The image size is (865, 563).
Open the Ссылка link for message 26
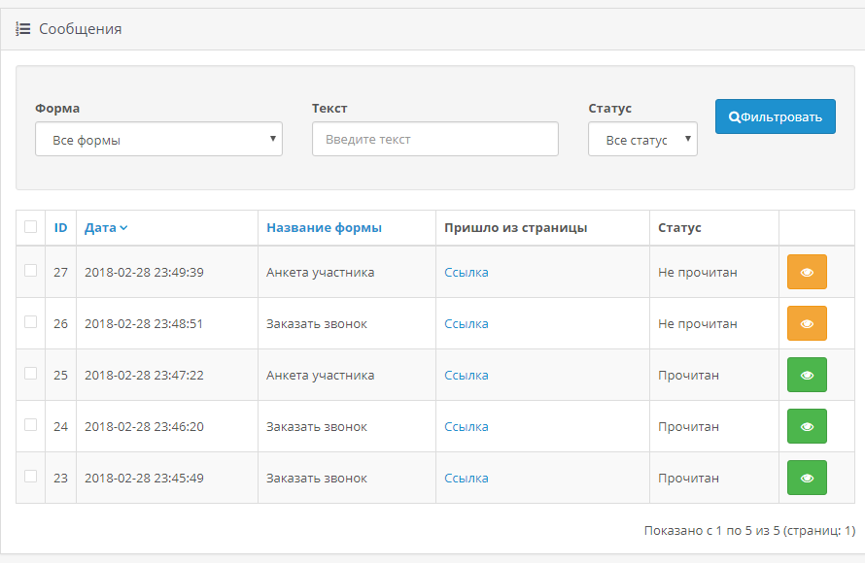pyautogui.click(x=467, y=324)
